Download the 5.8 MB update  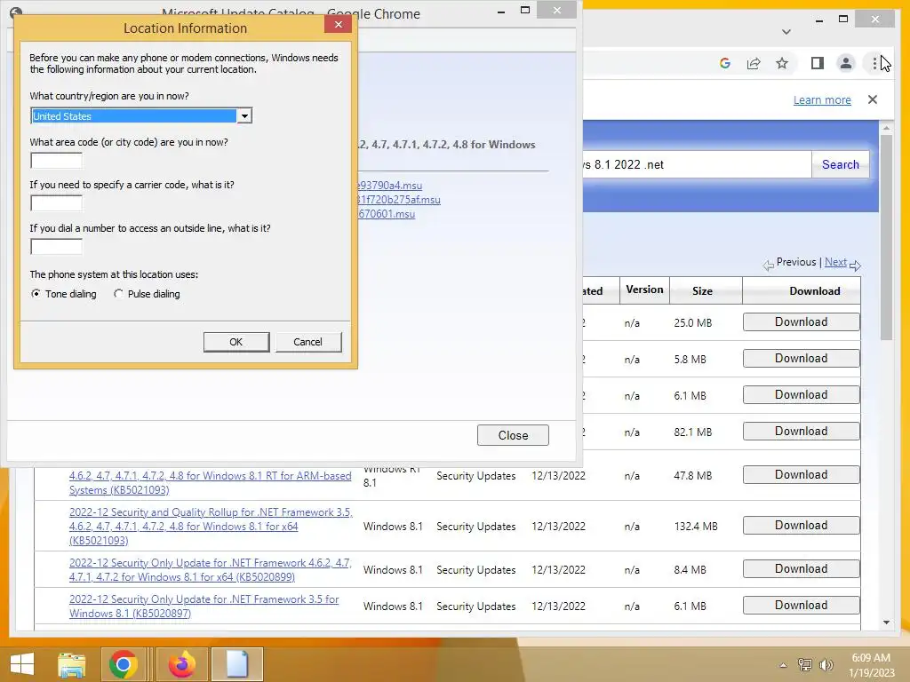(x=801, y=359)
